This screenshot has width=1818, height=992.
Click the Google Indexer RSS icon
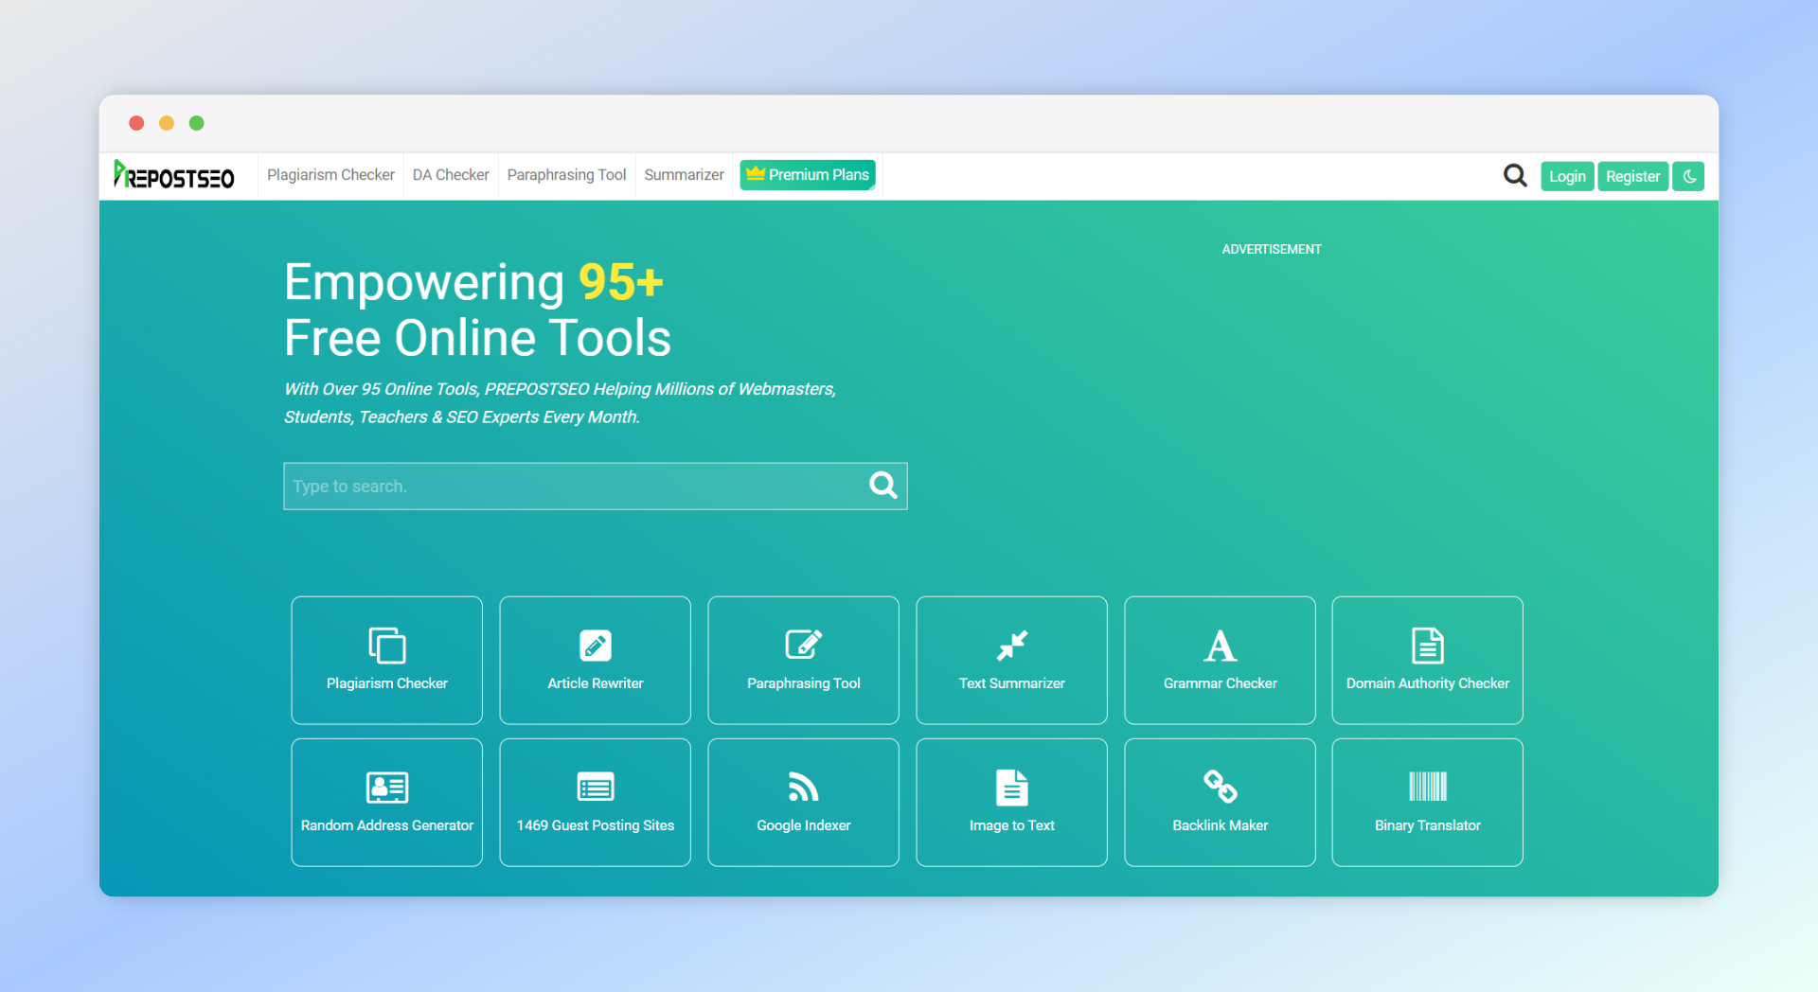[803, 787]
